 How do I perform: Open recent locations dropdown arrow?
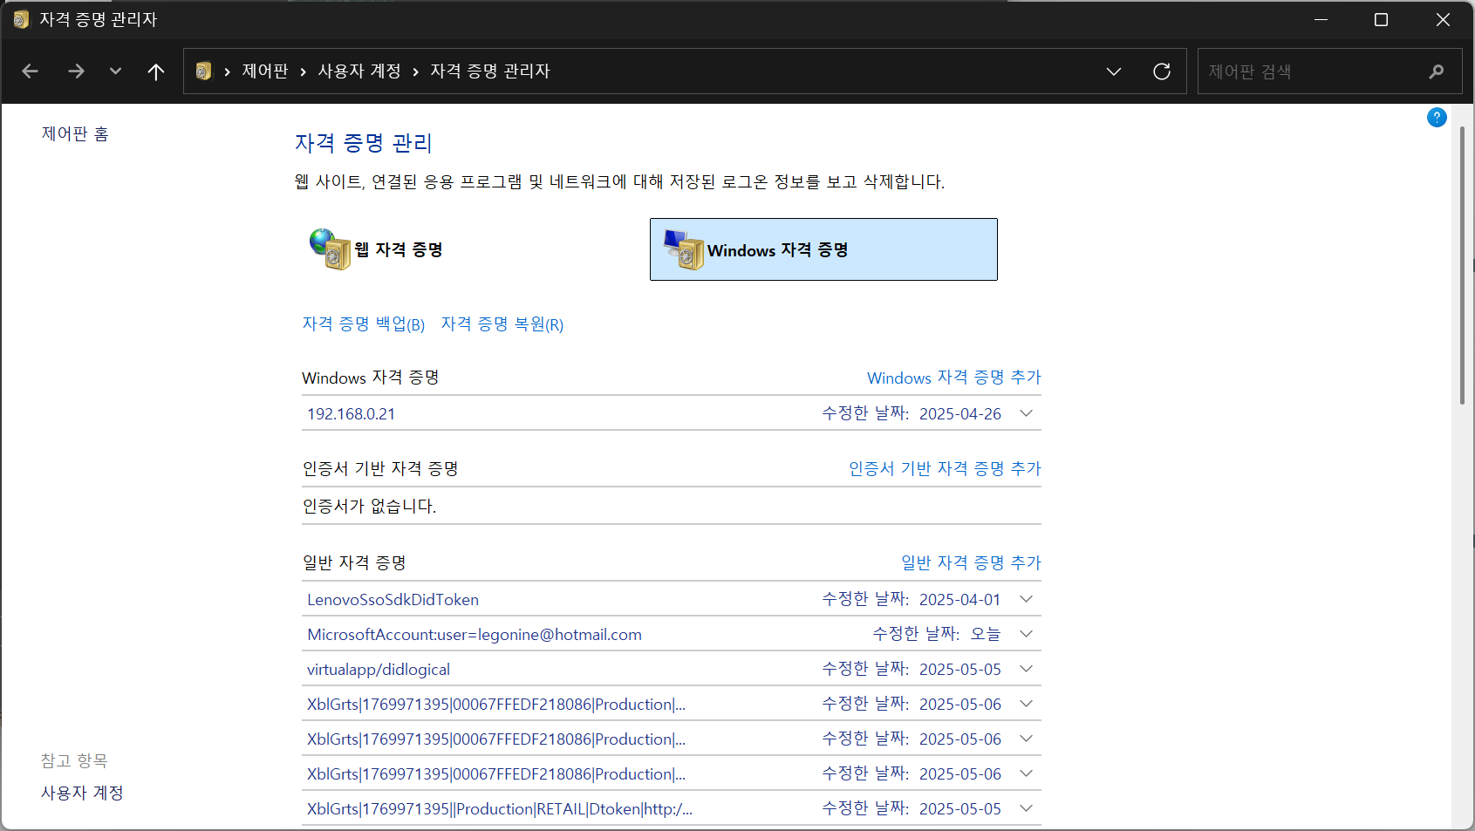pyautogui.click(x=115, y=72)
